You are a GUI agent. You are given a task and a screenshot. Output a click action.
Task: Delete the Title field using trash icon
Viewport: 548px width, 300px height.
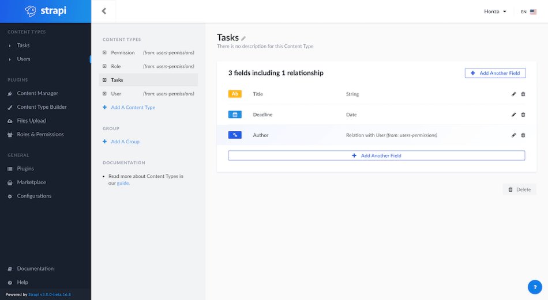pyautogui.click(x=523, y=94)
